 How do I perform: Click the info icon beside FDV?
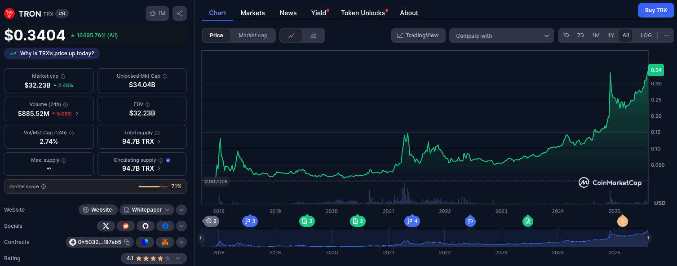pyautogui.click(x=148, y=105)
